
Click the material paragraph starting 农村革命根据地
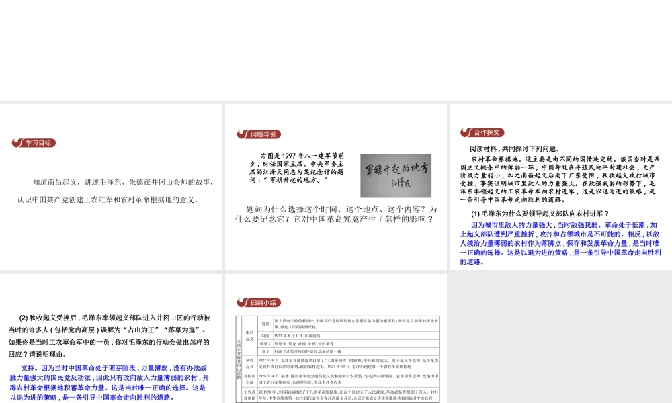(x=560, y=179)
